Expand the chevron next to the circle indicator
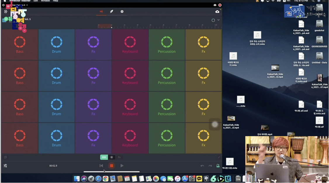 point(219,20)
